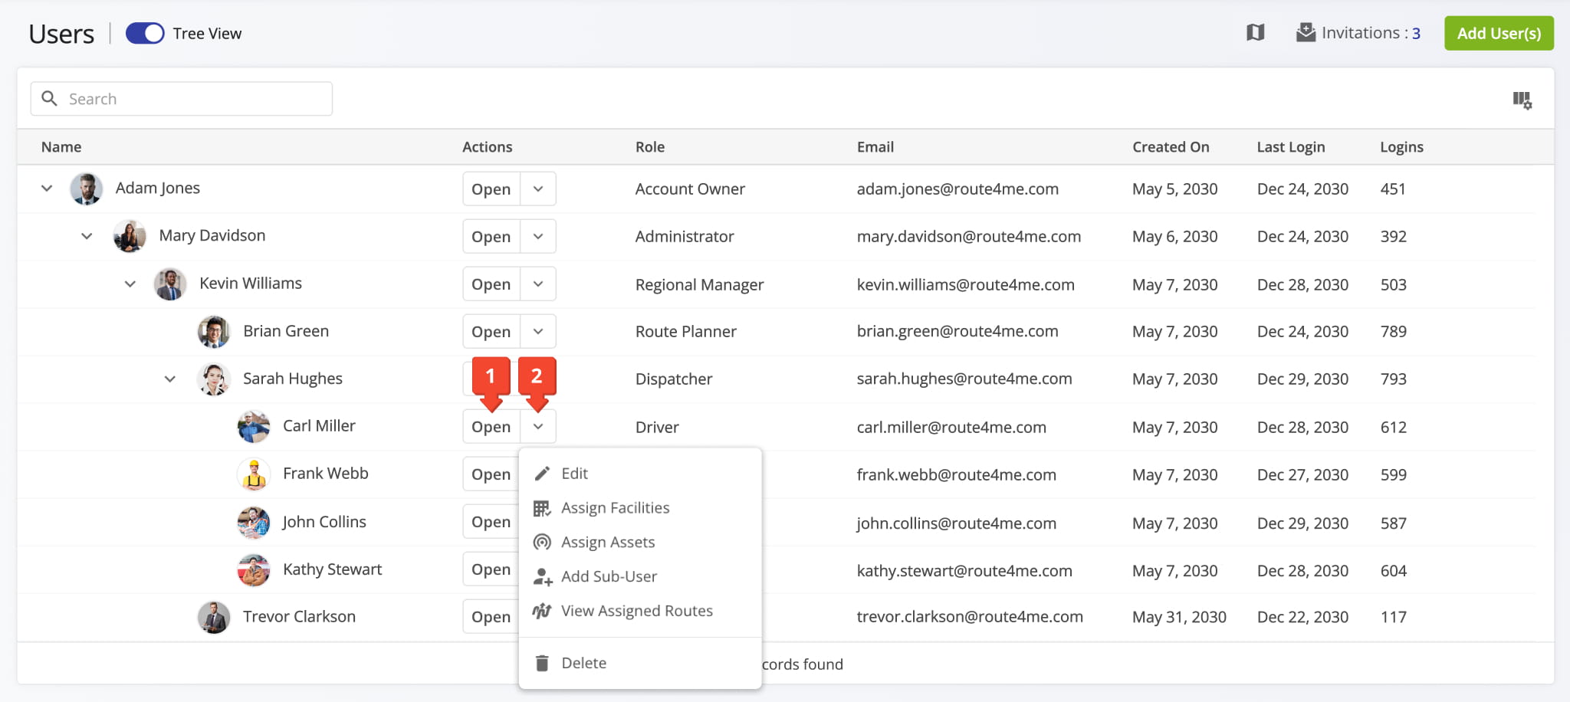Click Open button for Adam Jones
The height and width of the screenshot is (702, 1570).
pyautogui.click(x=491, y=189)
